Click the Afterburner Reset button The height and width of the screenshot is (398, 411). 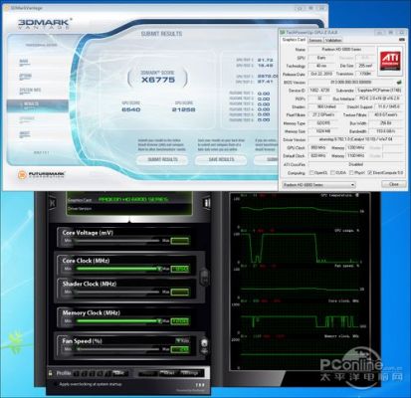pos(168,373)
